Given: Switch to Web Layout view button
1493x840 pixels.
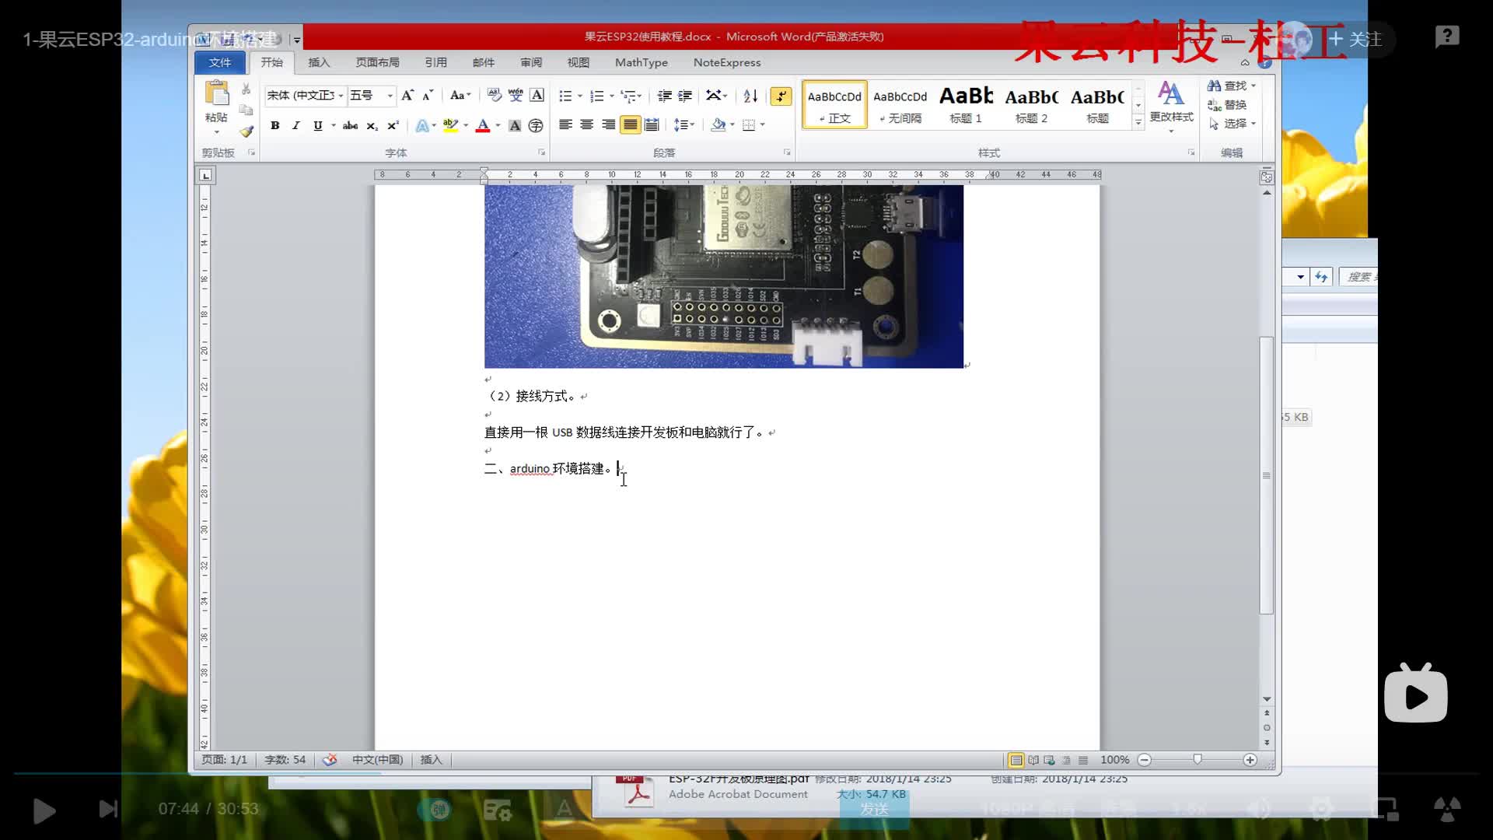Looking at the screenshot, I should point(1050,760).
